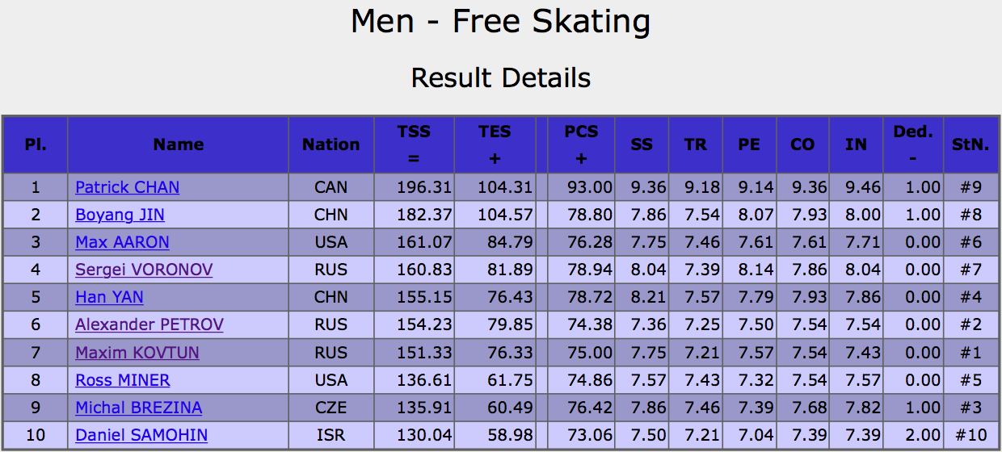Click the Name column header
The width and height of the screenshot is (1002, 452).
coord(179,144)
